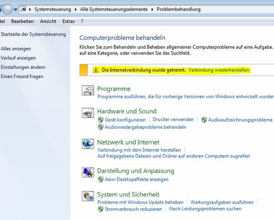Open the ? help menu

point(82,21)
